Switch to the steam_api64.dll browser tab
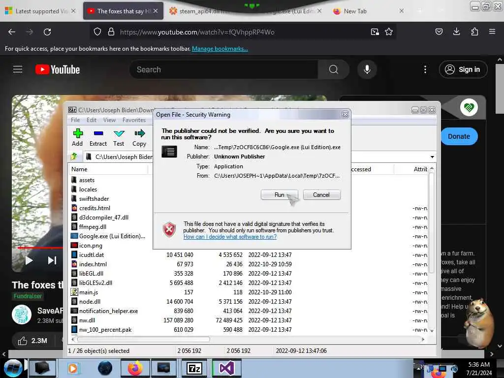This screenshot has height=378, width=504. coord(199,11)
